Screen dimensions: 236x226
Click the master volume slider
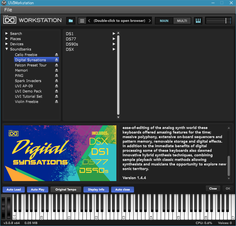point(218,21)
